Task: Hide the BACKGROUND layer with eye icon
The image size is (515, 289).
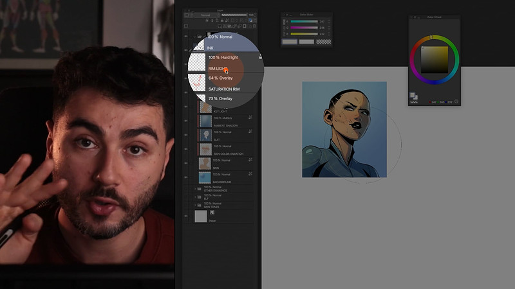Action: [x=186, y=177]
